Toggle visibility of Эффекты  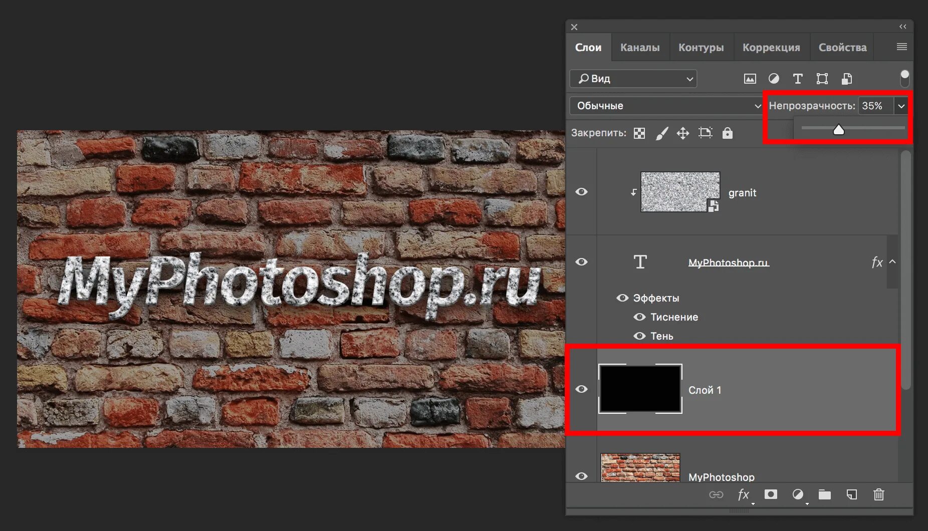pyautogui.click(x=622, y=298)
